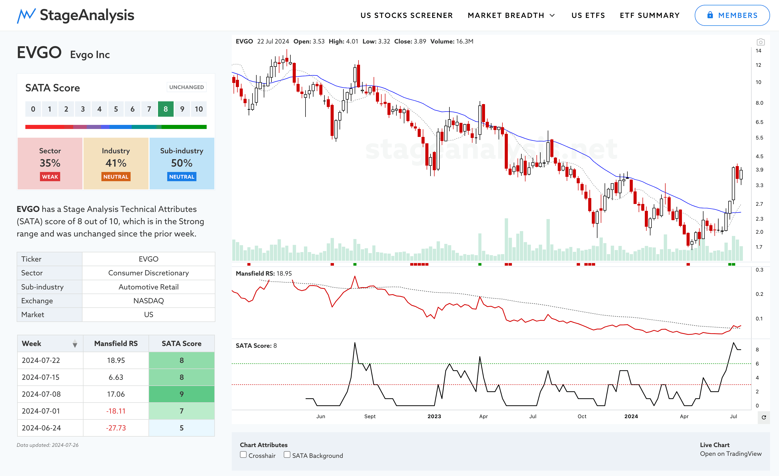Click the 2023 time axis label
Image resolution: width=779 pixels, height=476 pixels.
pos(434,416)
